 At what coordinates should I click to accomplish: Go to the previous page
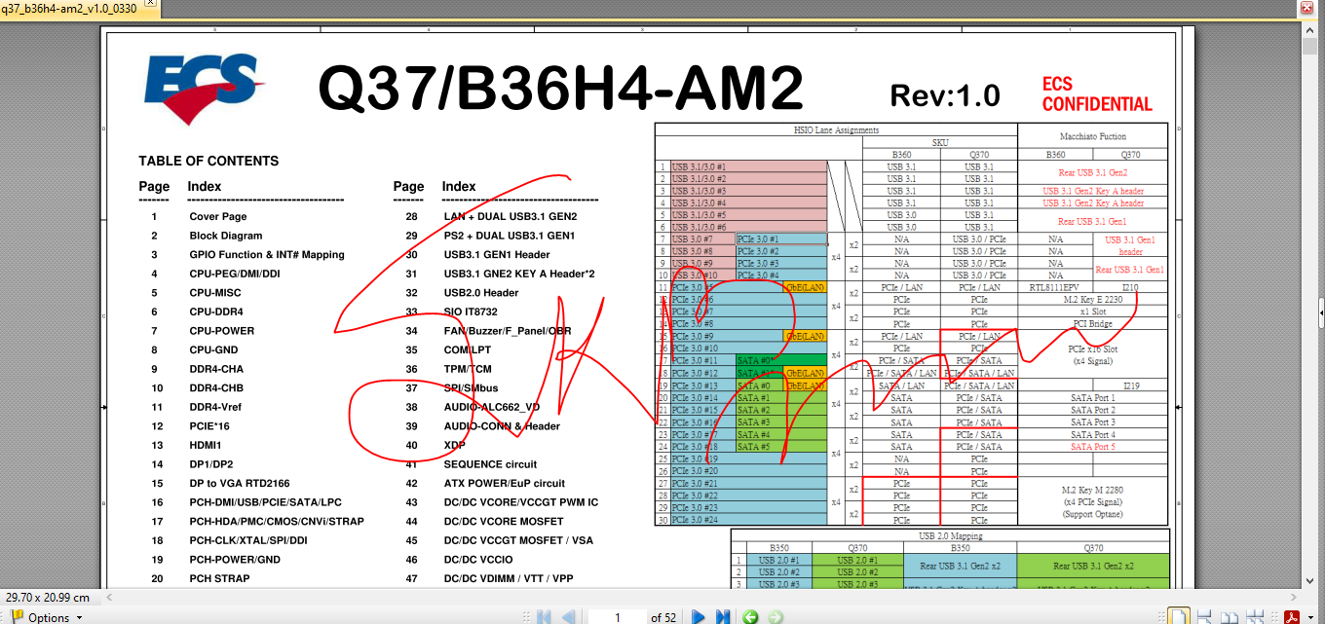pyautogui.click(x=568, y=617)
